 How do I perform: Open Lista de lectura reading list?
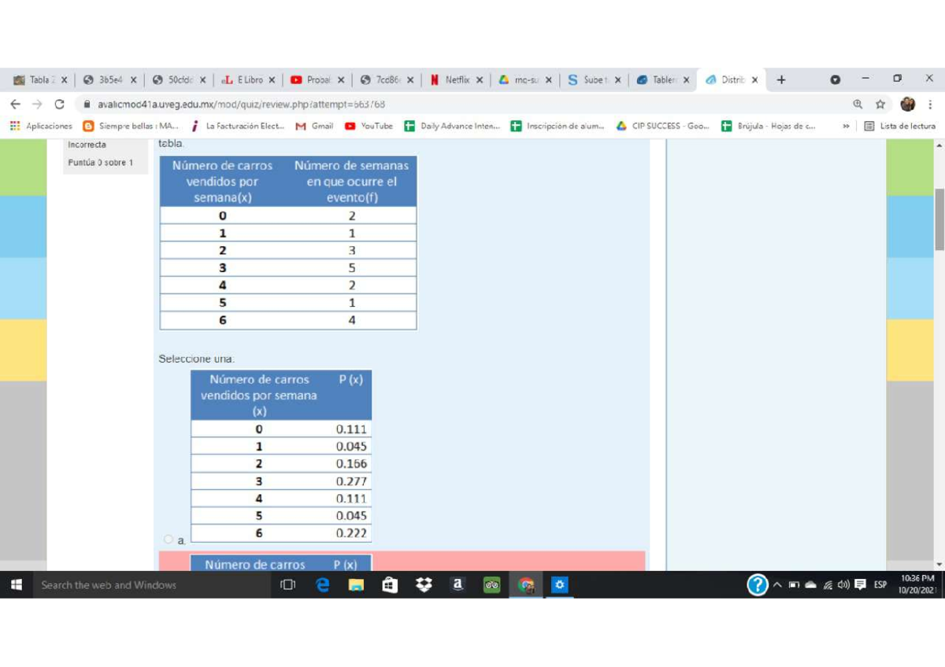(899, 126)
